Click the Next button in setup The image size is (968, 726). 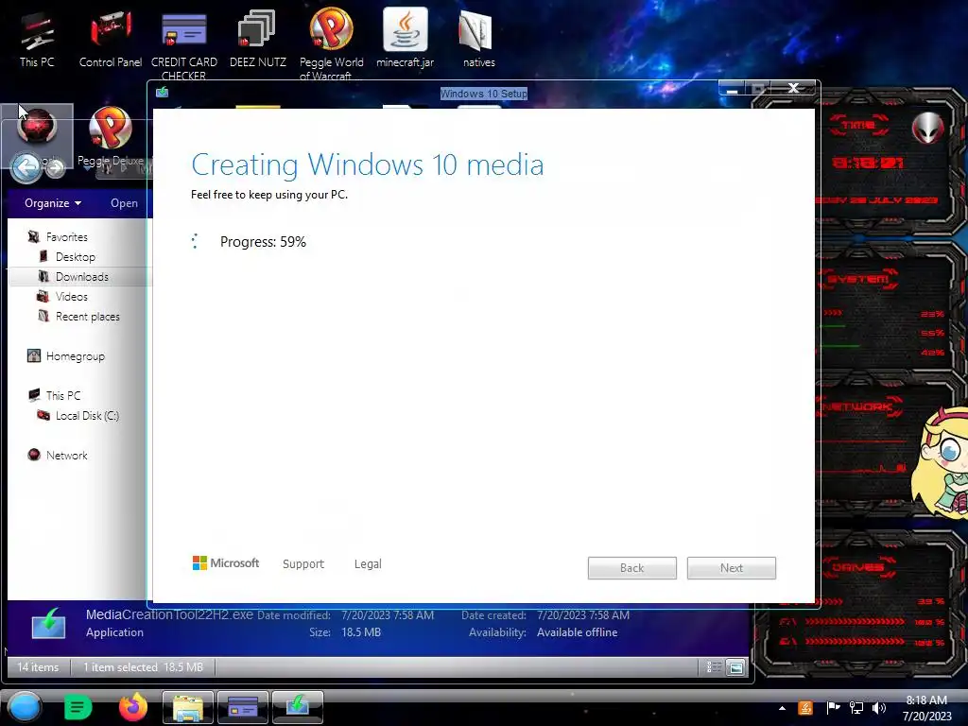point(732,568)
